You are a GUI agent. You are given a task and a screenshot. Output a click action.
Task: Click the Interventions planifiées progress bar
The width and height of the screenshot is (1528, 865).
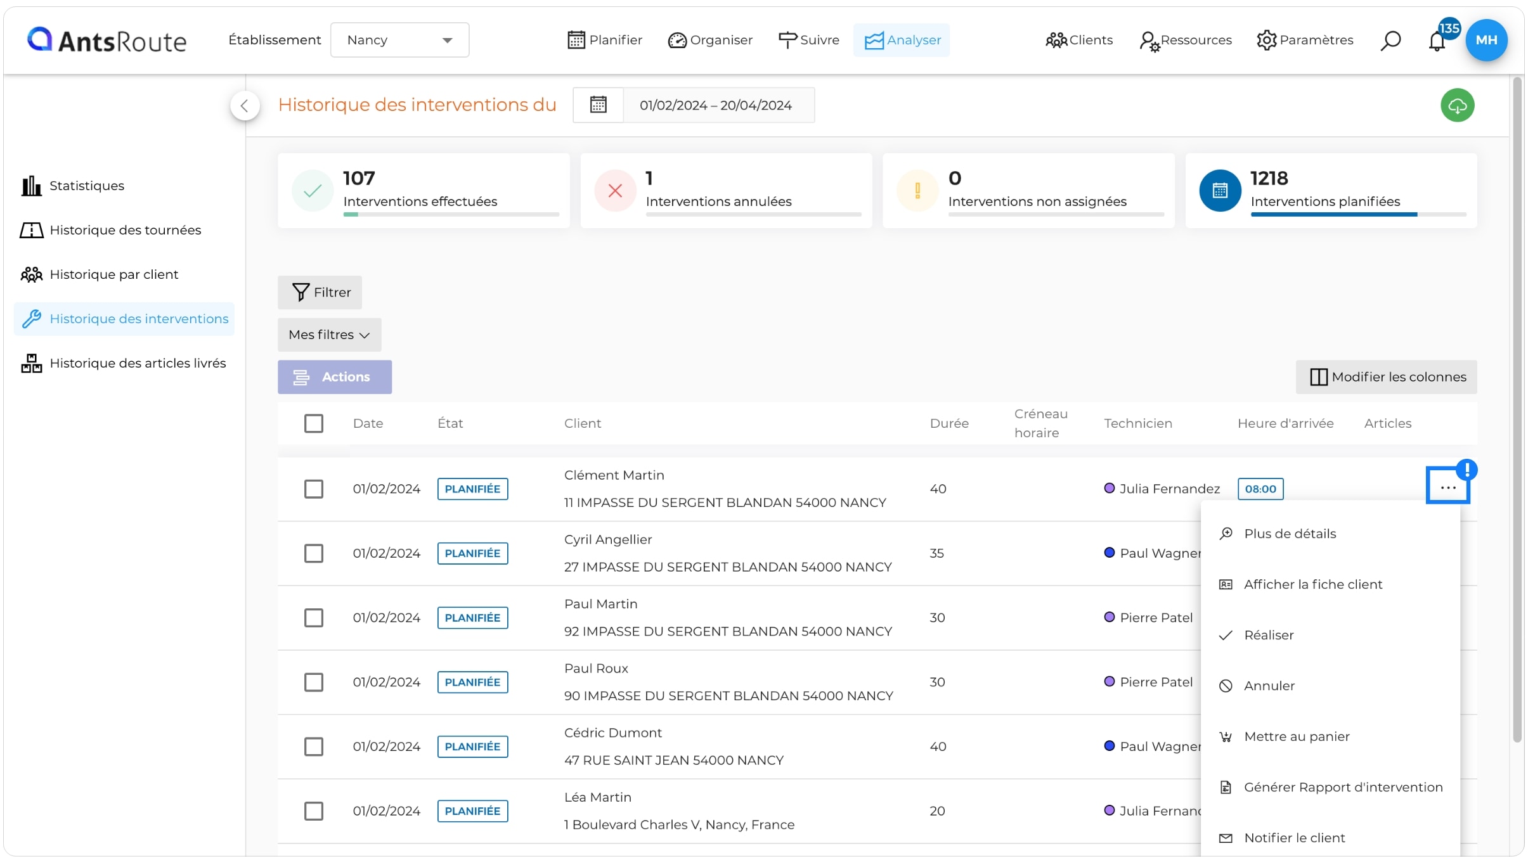tap(1358, 215)
